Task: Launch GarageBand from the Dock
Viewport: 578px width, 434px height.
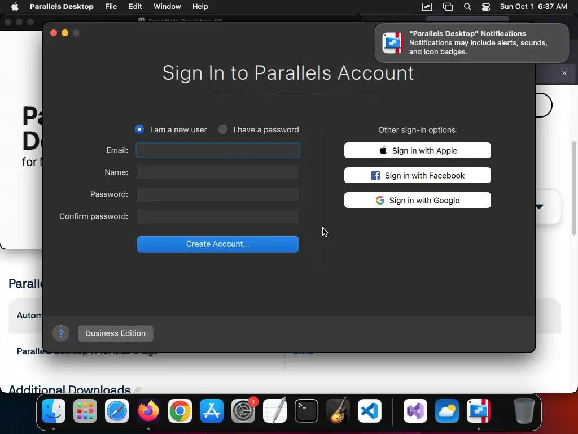Action: click(x=338, y=411)
